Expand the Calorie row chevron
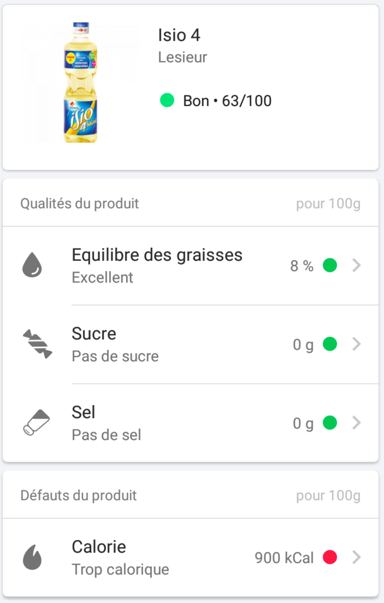The height and width of the screenshot is (603, 384). pyautogui.click(x=357, y=557)
